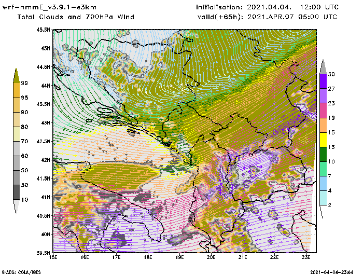Click the 42N latitude label
This screenshot has height=275, width=363.
(46, 160)
